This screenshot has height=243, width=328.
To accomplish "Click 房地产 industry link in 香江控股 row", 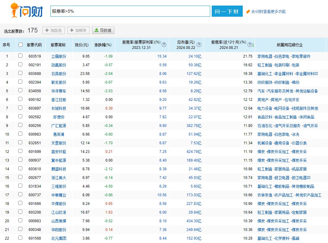I will click(x=263, y=100).
